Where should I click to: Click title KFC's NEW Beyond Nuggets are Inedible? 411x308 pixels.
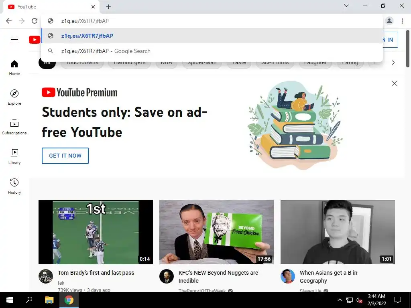(x=218, y=277)
